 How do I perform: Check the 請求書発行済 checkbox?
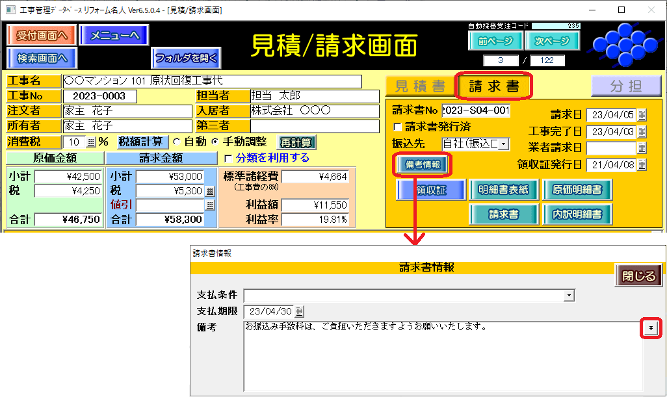(x=398, y=127)
